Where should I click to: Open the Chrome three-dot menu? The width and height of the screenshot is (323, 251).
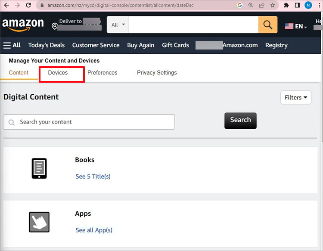(x=319, y=5)
